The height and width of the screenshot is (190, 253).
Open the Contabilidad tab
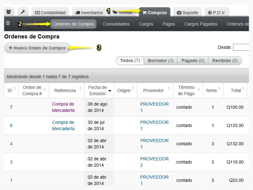click(x=50, y=12)
